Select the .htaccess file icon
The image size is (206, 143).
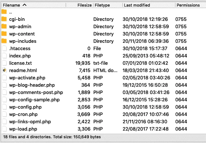[4, 48]
